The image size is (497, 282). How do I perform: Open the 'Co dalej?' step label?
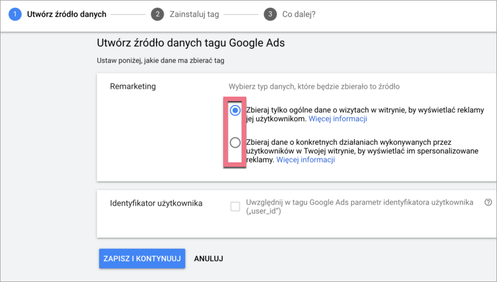coord(299,15)
